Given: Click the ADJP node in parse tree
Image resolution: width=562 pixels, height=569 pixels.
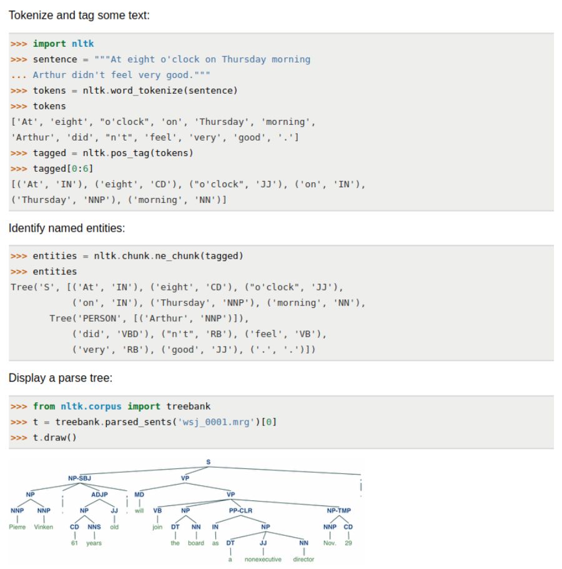Looking at the screenshot, I should [99, 495].
